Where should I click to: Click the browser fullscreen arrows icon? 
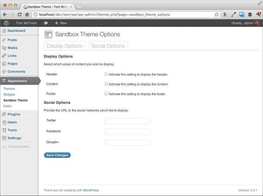pos(260,4)
